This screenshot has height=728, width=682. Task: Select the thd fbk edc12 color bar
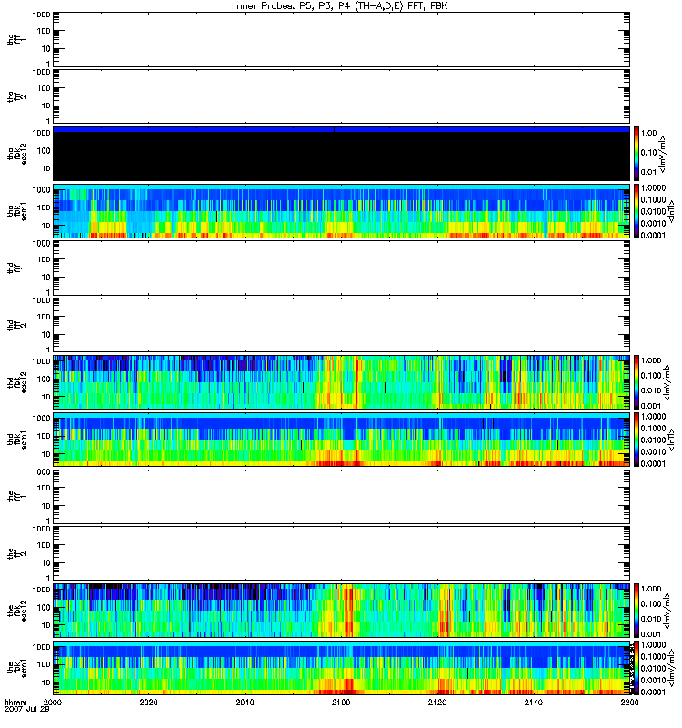tap(637, 382)
